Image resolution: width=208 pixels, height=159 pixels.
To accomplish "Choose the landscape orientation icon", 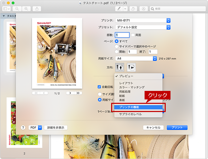I will [x=131, y=67].
